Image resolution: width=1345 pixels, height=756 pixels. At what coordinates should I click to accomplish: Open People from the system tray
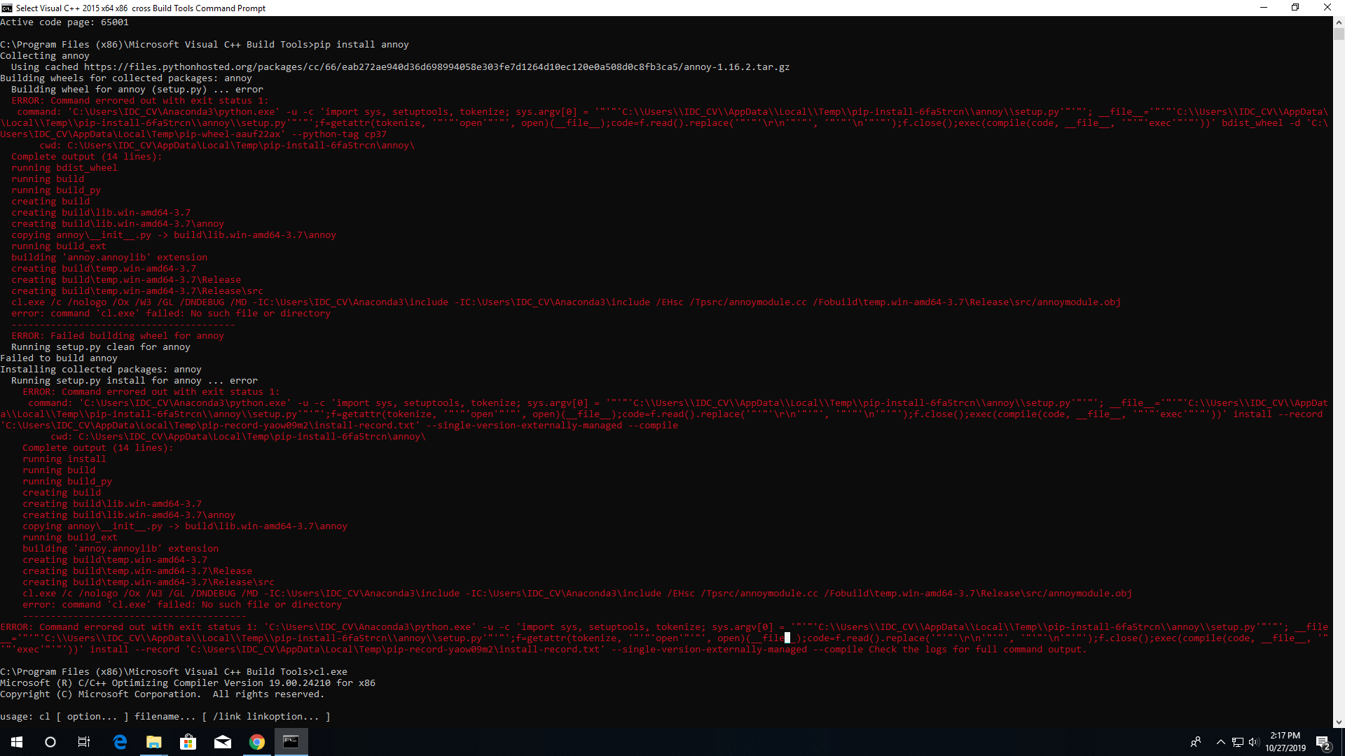(x=1196, y=741)
